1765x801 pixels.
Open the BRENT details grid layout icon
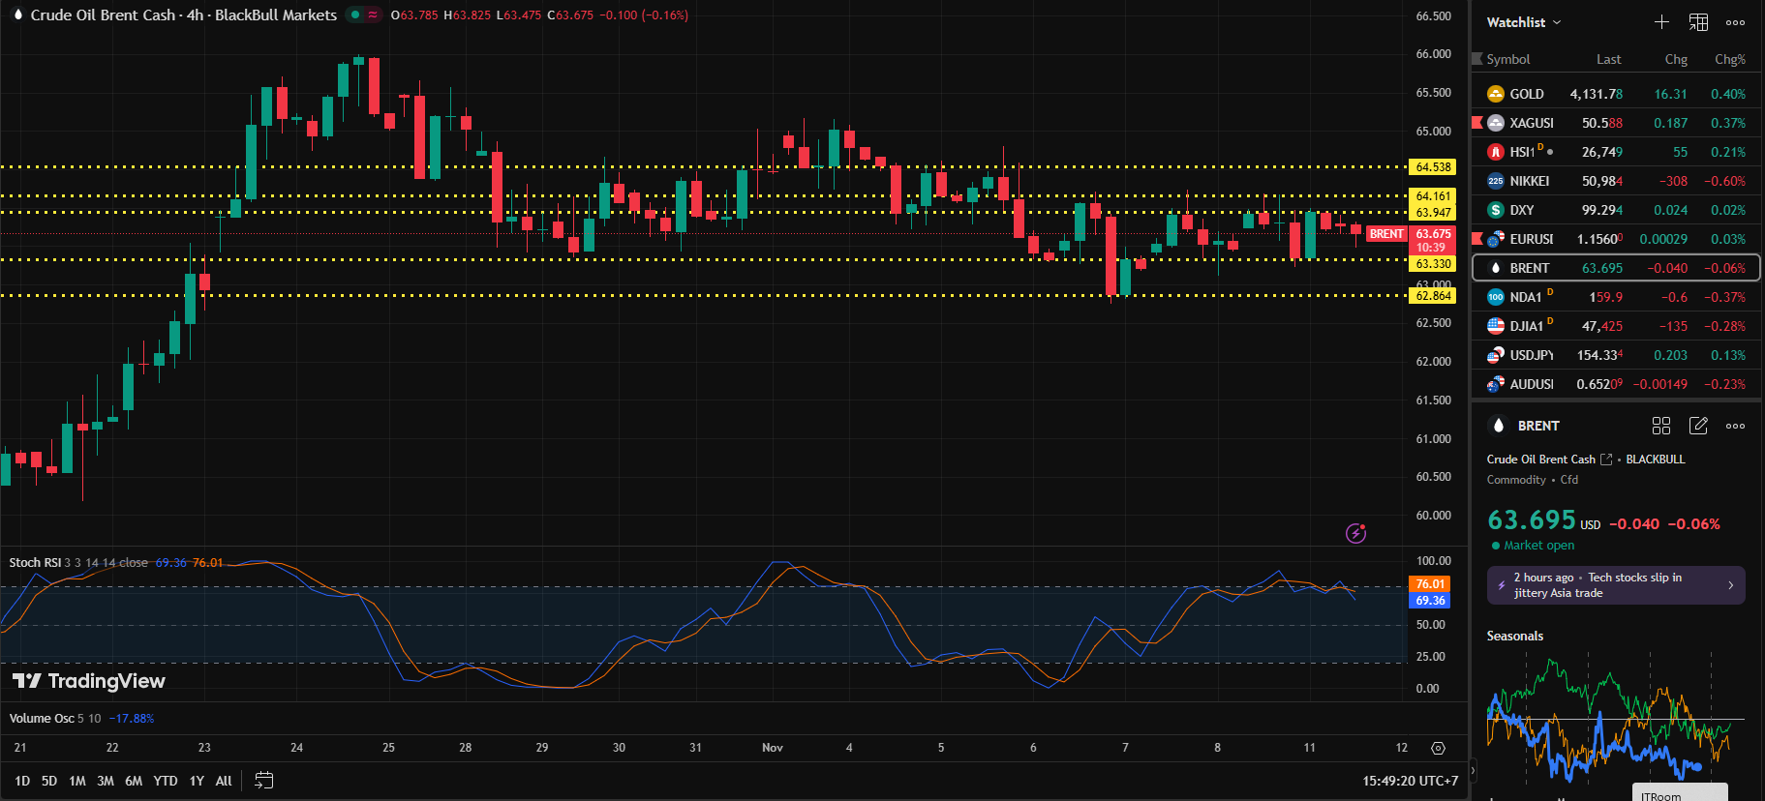point(1661,426)
